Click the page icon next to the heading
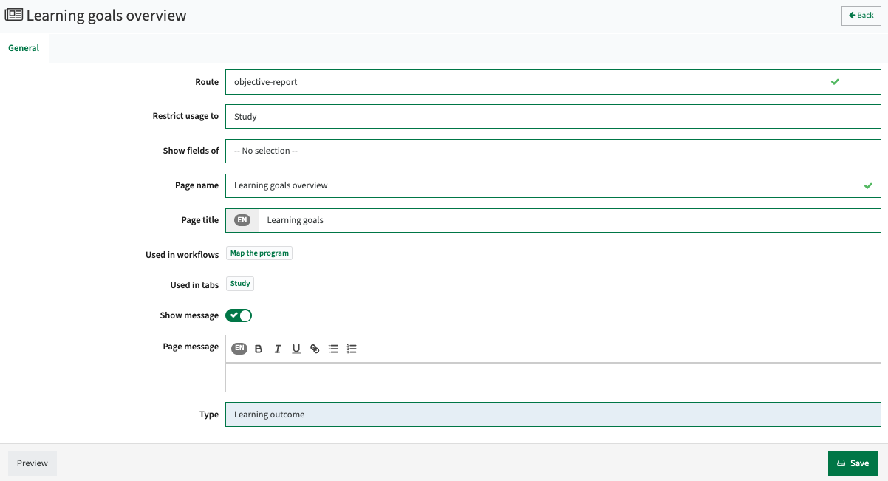 pos(13,15)
